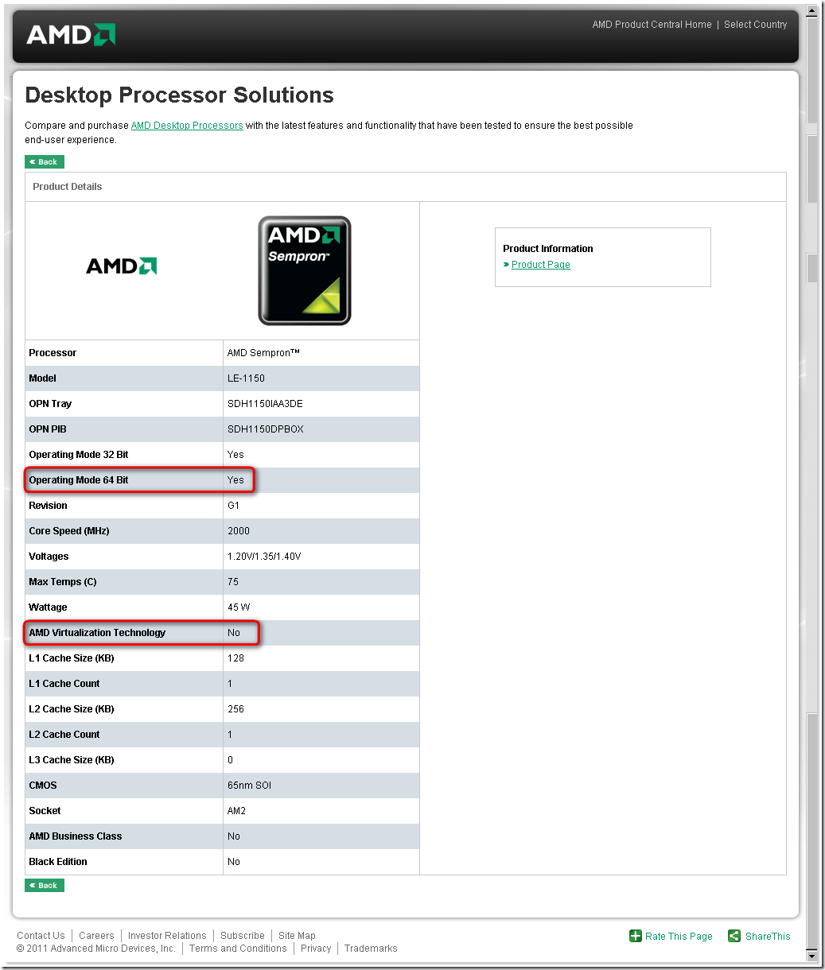Click the Operating Mode 64 Bit label
The image size is (825, 970).
tap(79, 480)
